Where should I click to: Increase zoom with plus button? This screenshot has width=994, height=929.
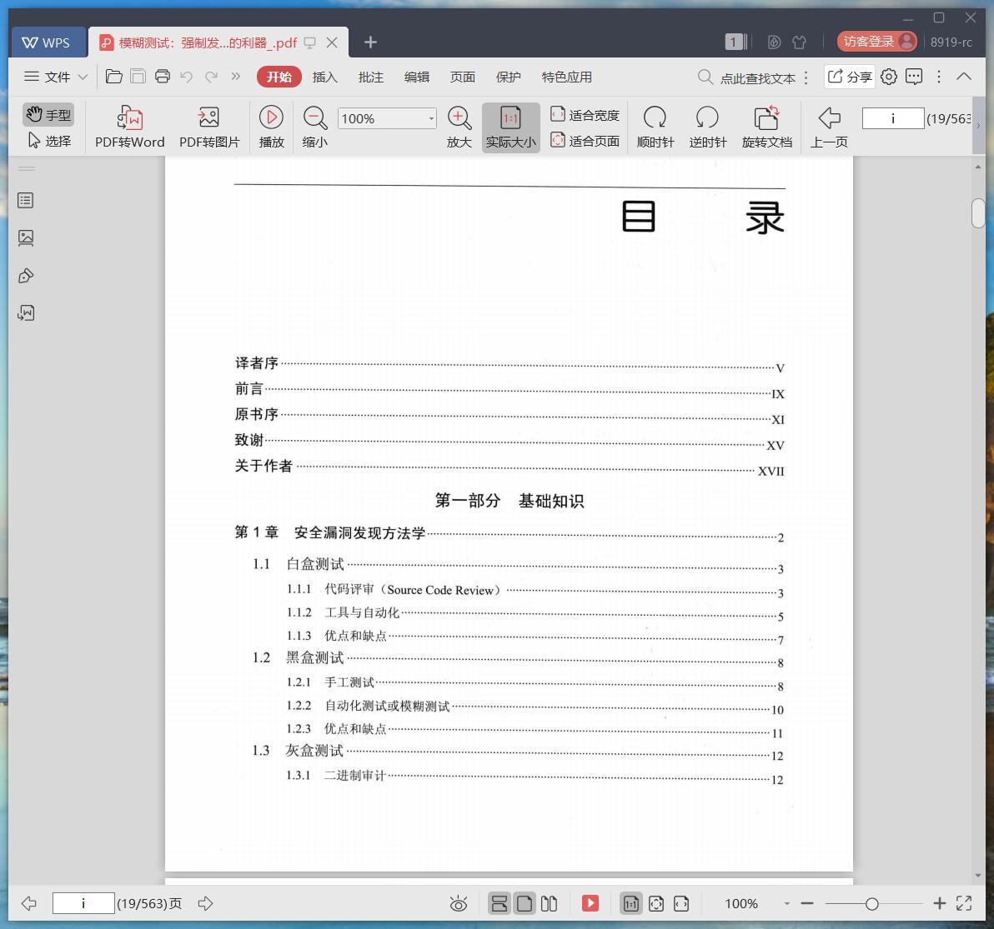[940, 904]
